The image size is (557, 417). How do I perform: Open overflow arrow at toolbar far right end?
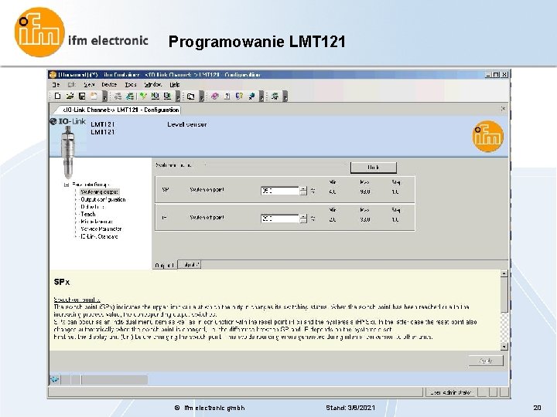(x=285, y=97)
